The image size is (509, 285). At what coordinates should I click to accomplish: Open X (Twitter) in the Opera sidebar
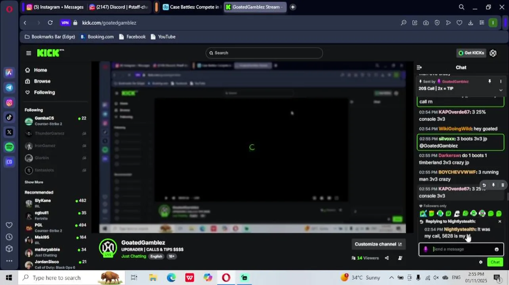(x=9, y=132)
